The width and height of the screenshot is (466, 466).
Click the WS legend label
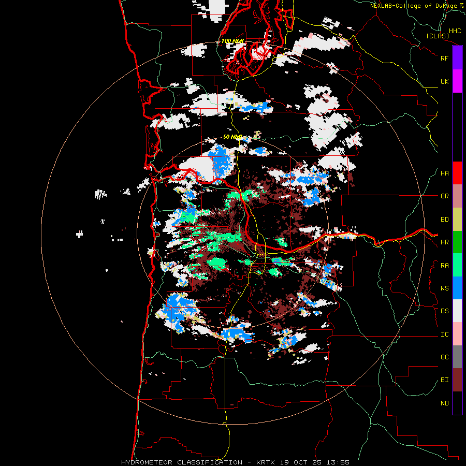point(444,288)
